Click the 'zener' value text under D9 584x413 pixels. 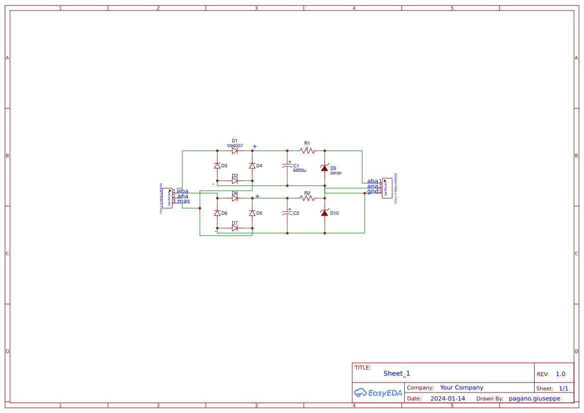click(x=336, y=173)
